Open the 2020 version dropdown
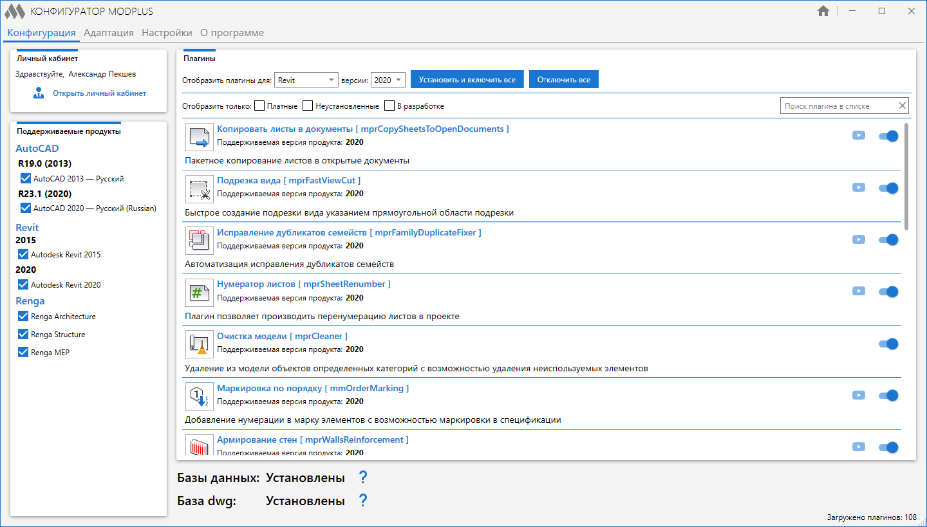 (x=388, y=80)
